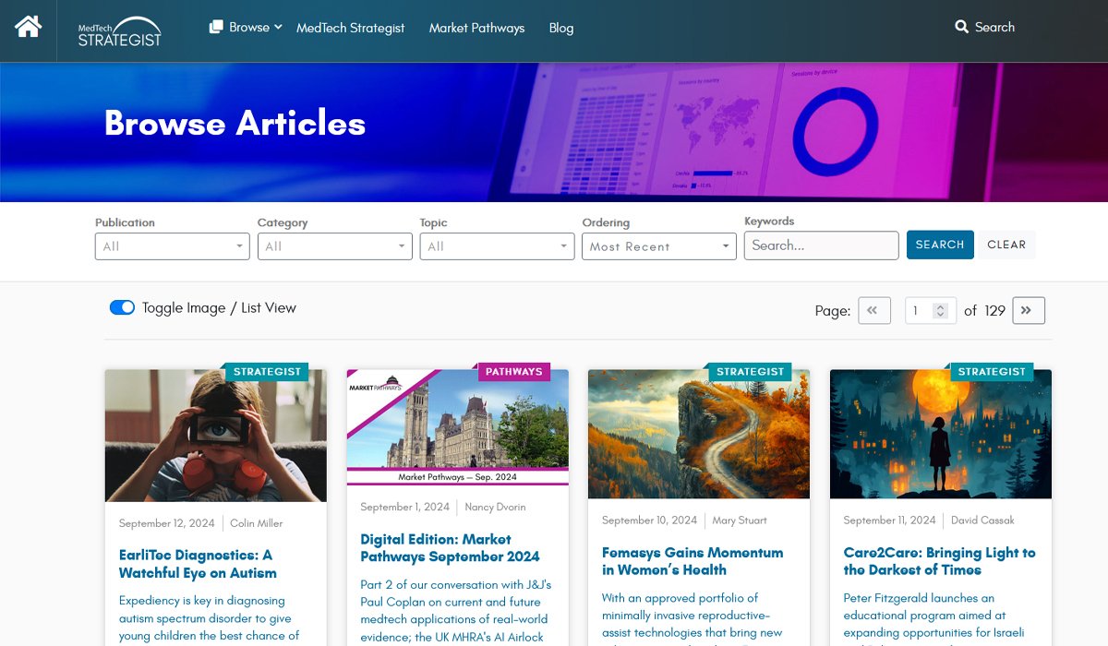Go to previous page with double-left arrows
This screenshot has height=646, width=1108.
(874, 310)
